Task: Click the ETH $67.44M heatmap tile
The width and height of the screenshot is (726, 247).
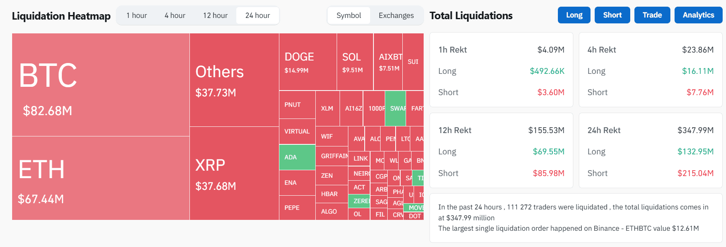Action: click(x=100, y=178)
